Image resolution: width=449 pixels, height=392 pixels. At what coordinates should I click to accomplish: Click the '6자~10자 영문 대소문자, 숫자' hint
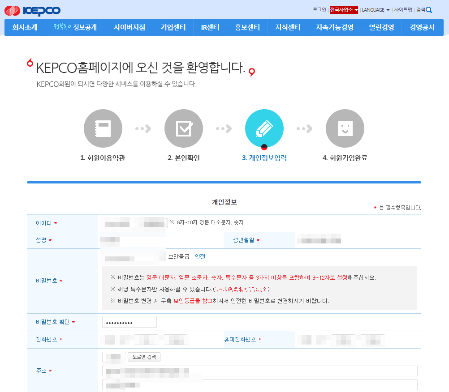click(x=210, y=222)
